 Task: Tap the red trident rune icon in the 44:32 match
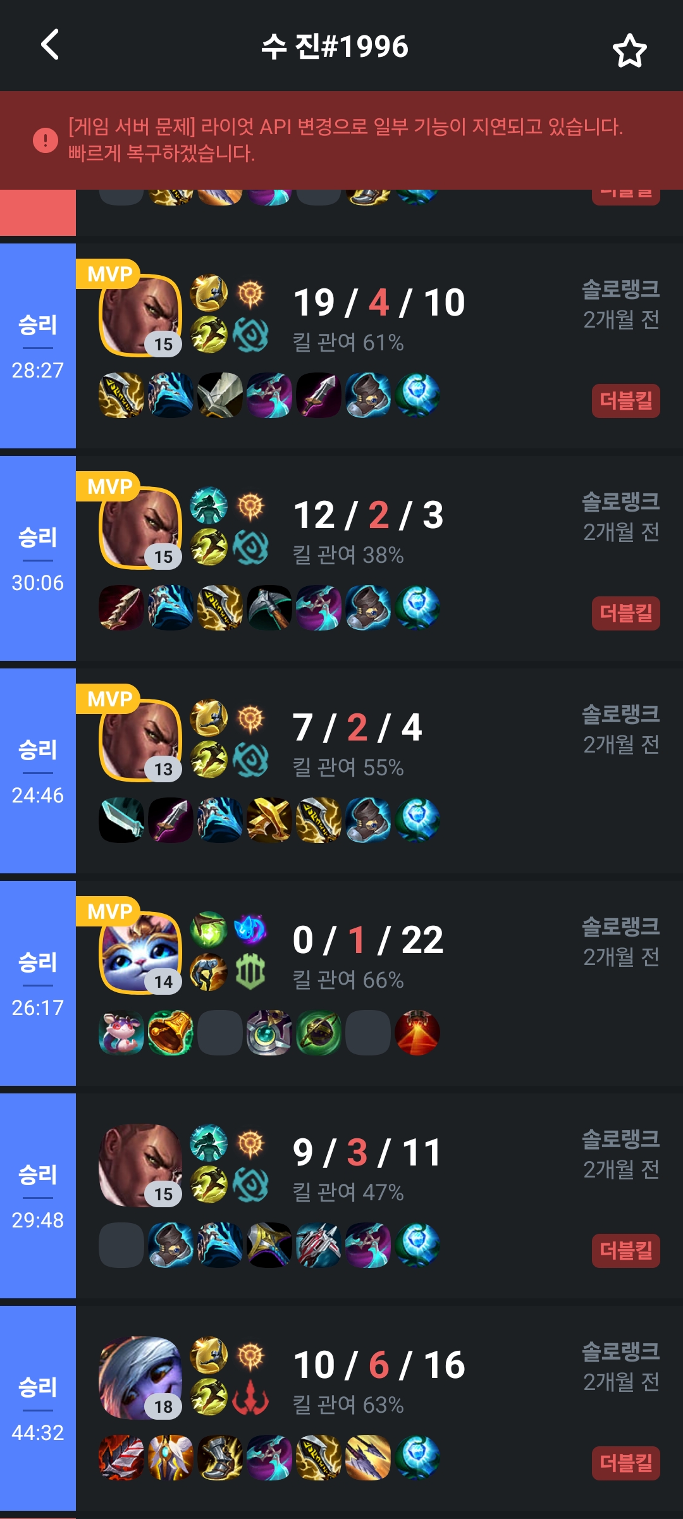(250, 1397)
